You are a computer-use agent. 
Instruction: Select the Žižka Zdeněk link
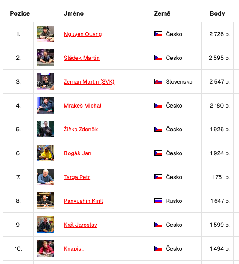81,129
